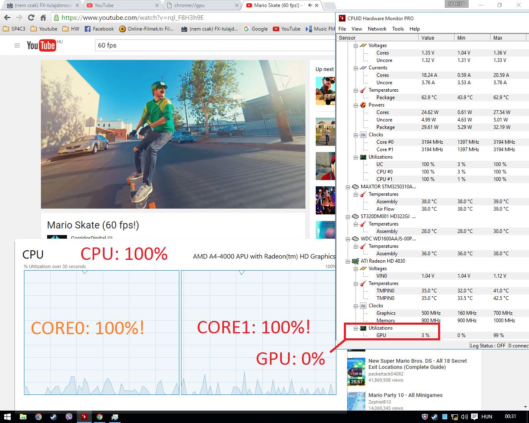The image size is (529, 423).
Task: Open Steam from the taskbar
Action: pos(54,417)
